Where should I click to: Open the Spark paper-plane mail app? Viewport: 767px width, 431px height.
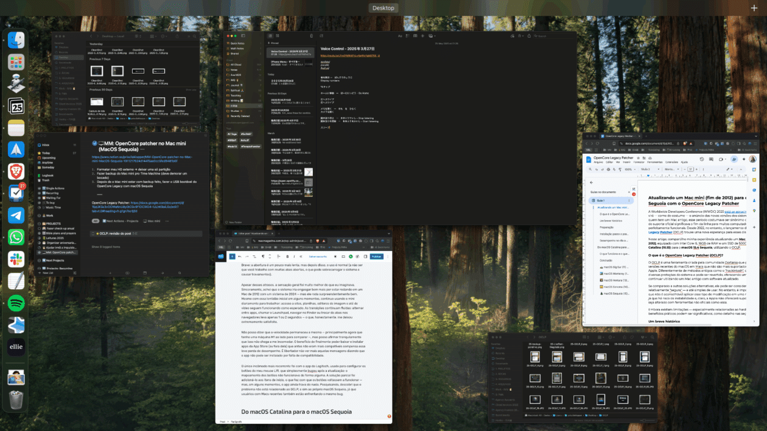[16, 149]
